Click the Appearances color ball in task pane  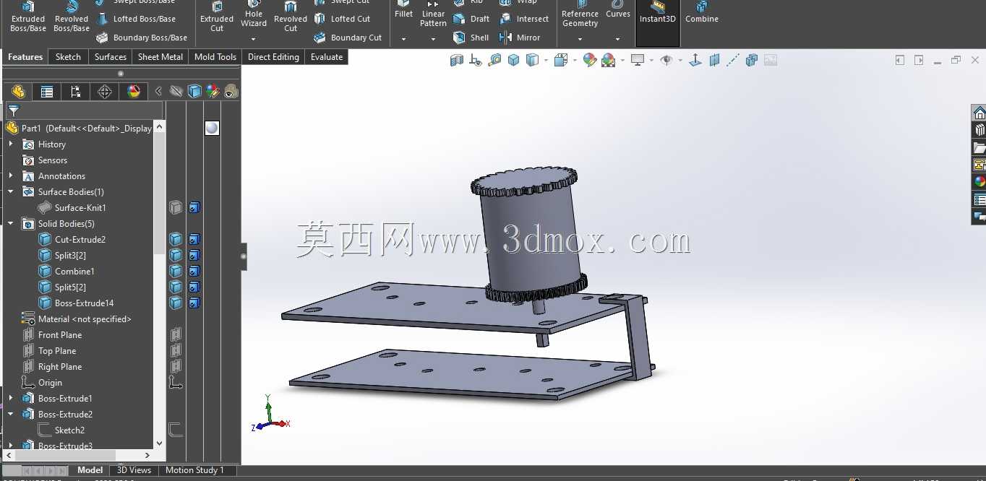[979, 181]
